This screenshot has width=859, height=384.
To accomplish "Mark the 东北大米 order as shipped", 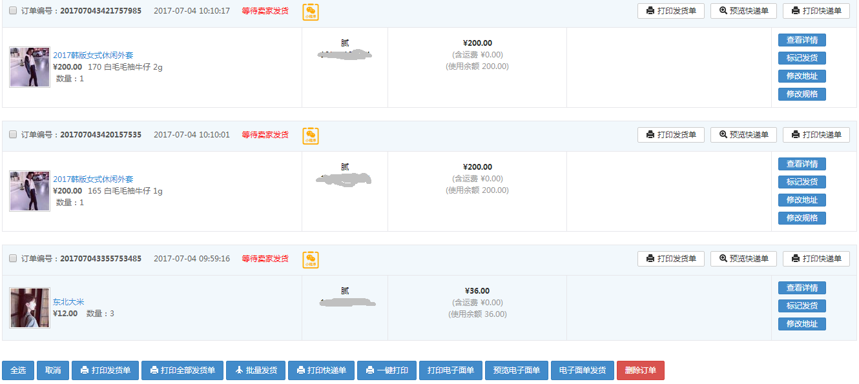I will coord(802,306).
